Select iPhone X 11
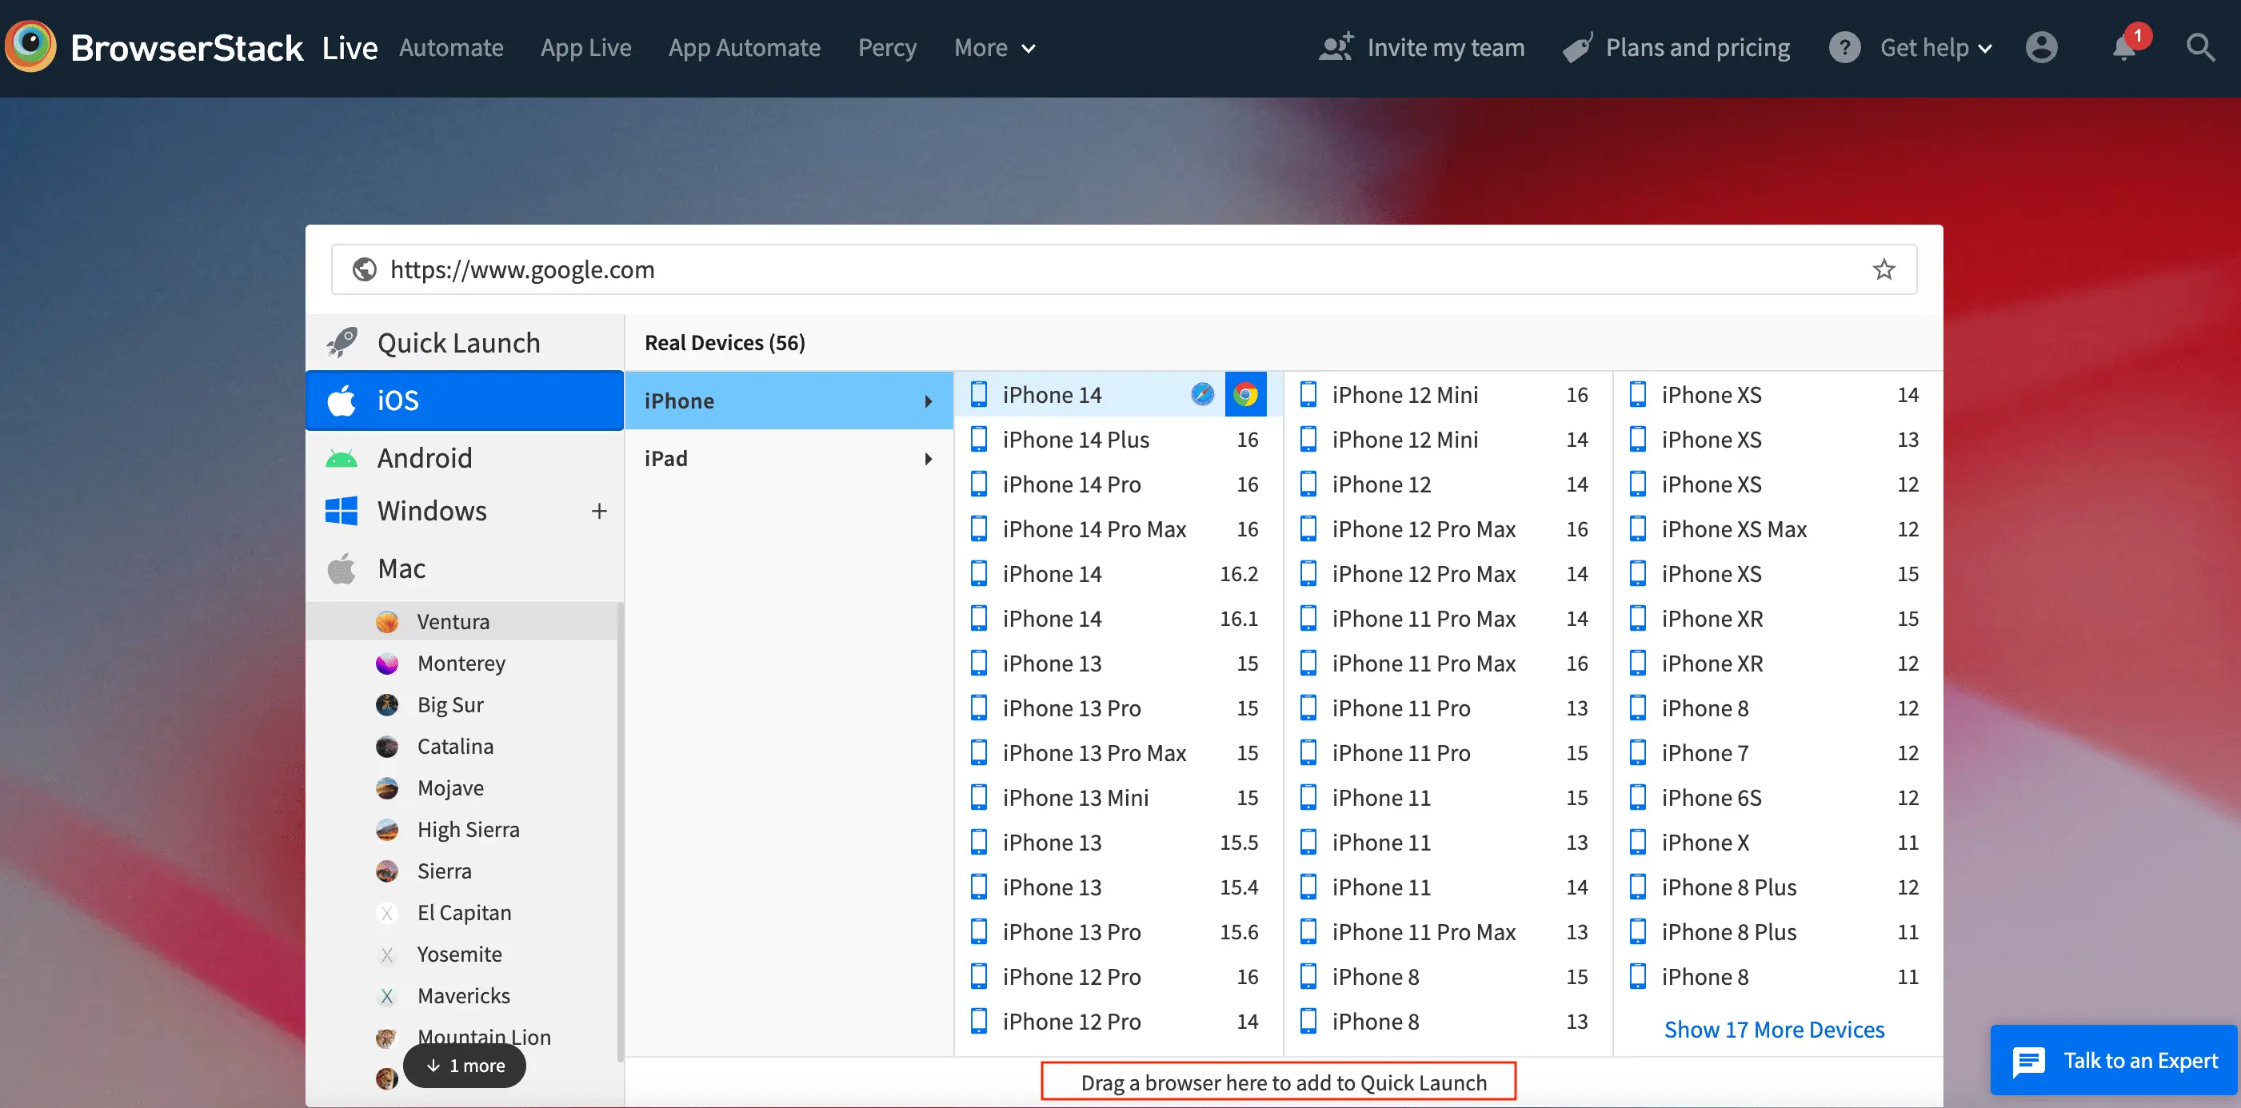The height and width of the screenshot is (1108, 2241). (1776, 843)
